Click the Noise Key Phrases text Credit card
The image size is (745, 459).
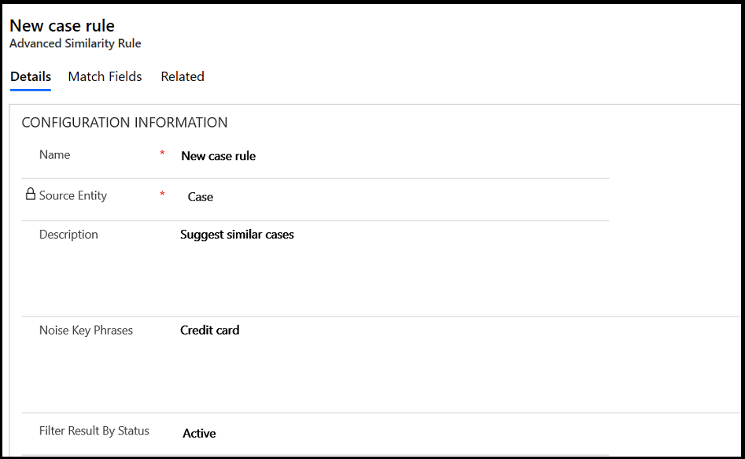coord(210,331)
